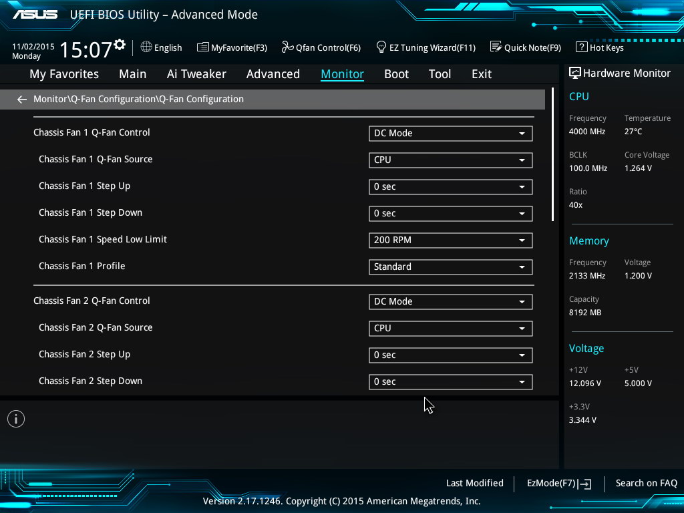Open Chassis Fan 1 Speed Low Limit dropdown
Image resolution: width=684 pixels, height=513 pixels.
450,240
